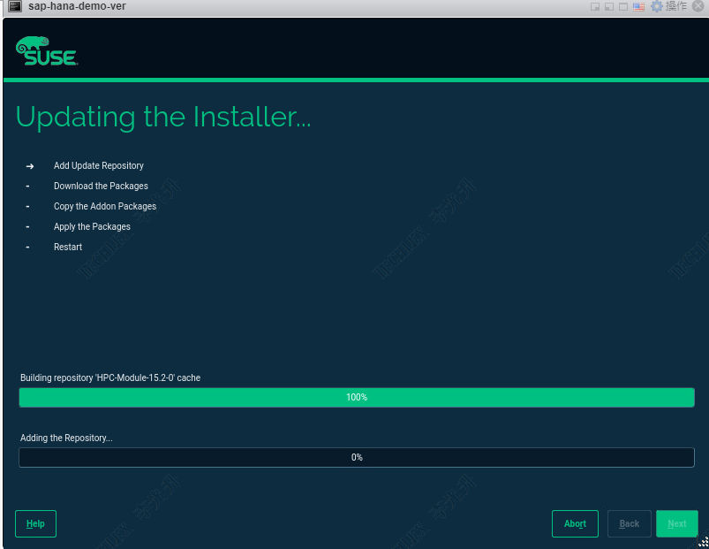Screen dimensions: 709x549
Task: Open the console icon beside sap-hana-demo-ver
Action: [15, 6]
